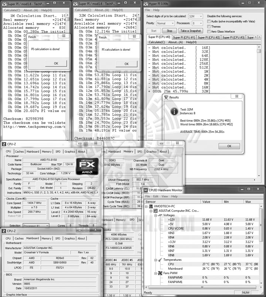Viewport: 266px width, 297px height.
Task: Open Hardware Monitor View menu
Action: (x=165, y=197)
